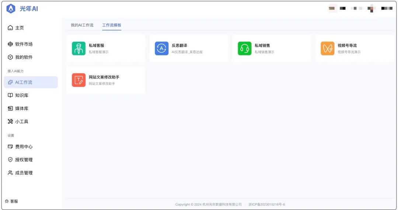Open the 网站文案修改助手 template card

coord(106,80)
